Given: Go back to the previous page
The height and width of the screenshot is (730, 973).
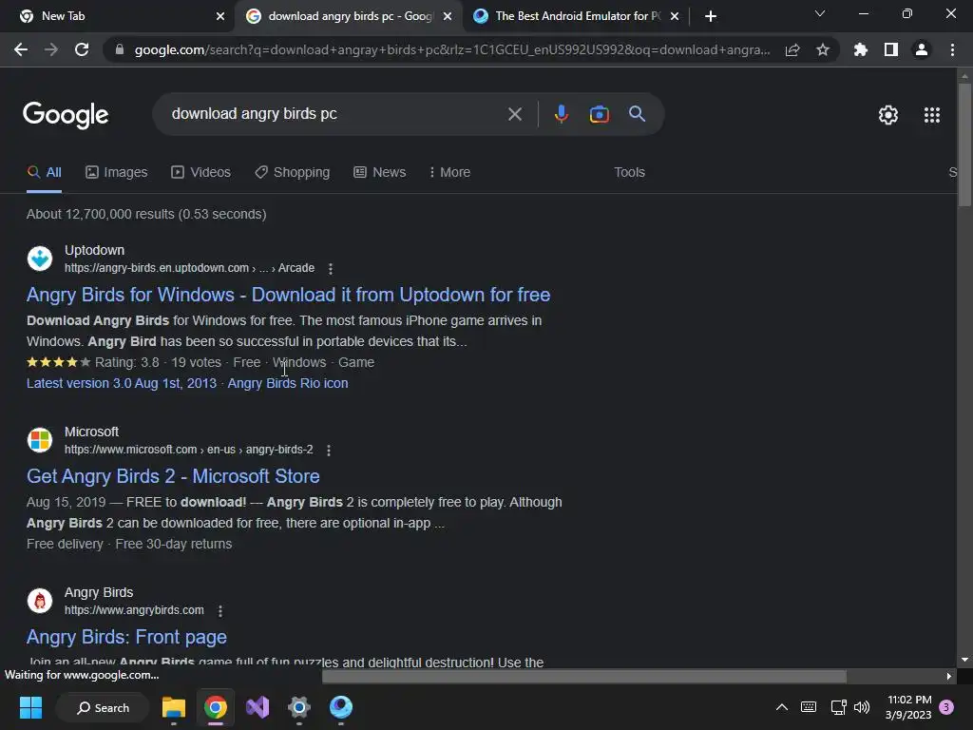Looking at the screenshot, I should (x=21, y=49).
